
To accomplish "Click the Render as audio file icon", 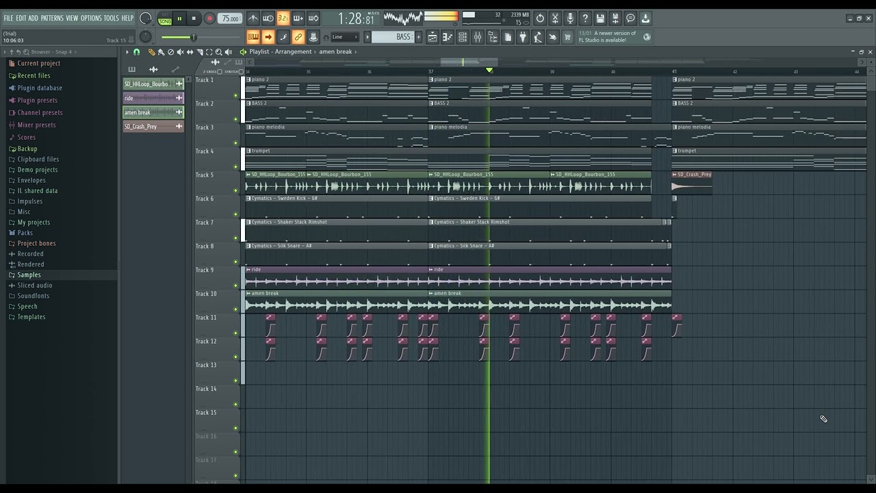I will click(x=615, y=18).
